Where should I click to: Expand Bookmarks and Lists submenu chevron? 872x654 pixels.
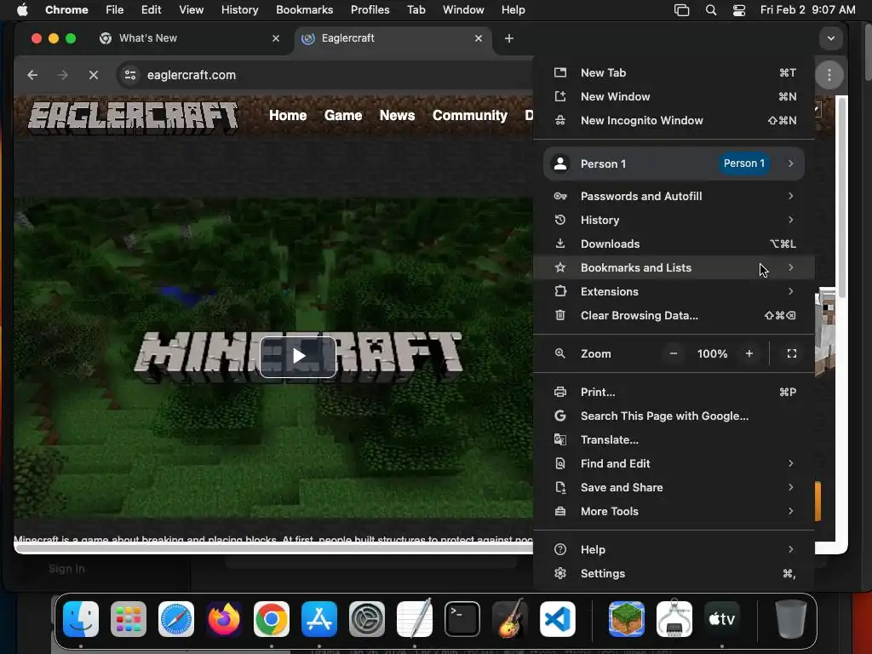point(790,267)
